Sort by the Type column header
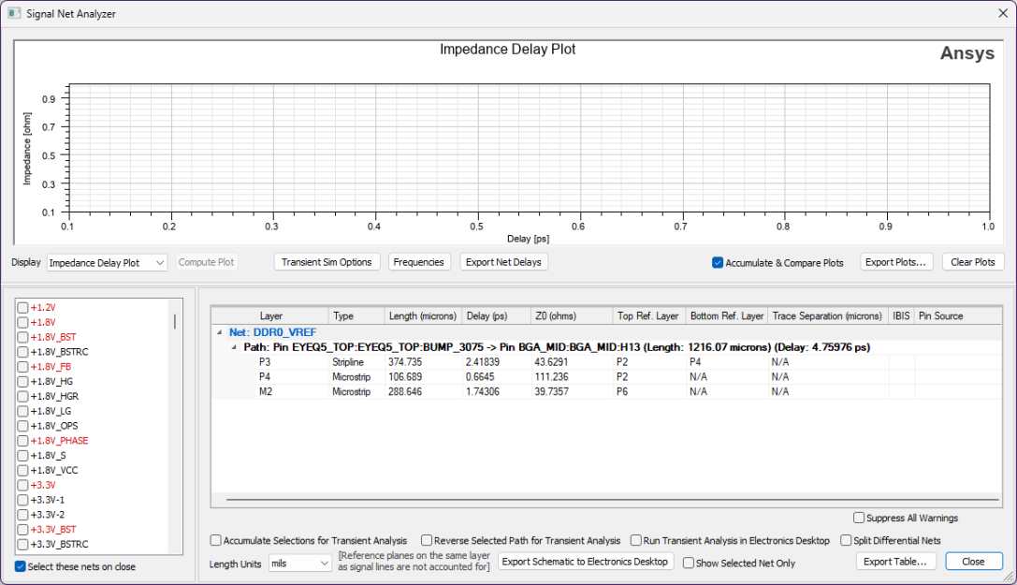Viewport: 1017px width, 585px height. (356, 315)
